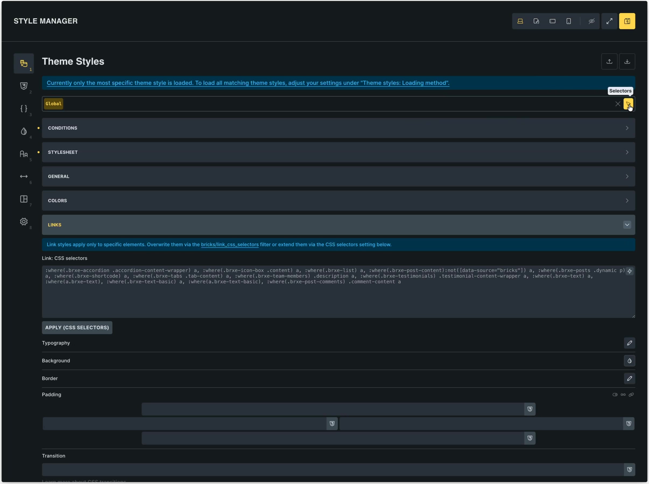
Task: Click the yellow Selectors cursor button
Action: (x=629, y=104)
